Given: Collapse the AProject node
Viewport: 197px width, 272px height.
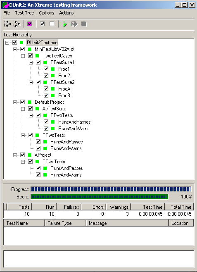Looking at the screenshot, I should (x=15, y=155).
